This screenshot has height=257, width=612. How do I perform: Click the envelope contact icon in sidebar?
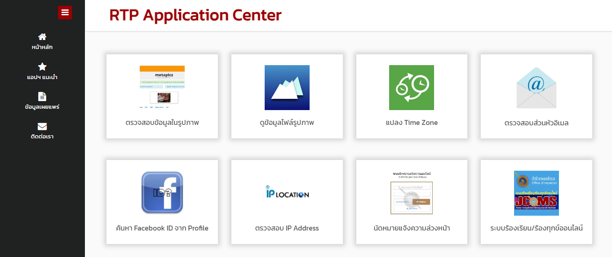42,127
